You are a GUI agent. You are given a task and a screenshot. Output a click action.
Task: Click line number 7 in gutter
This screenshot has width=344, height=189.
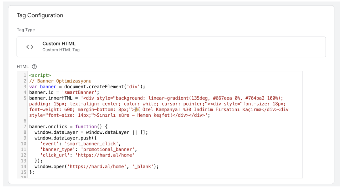point(25,127)
